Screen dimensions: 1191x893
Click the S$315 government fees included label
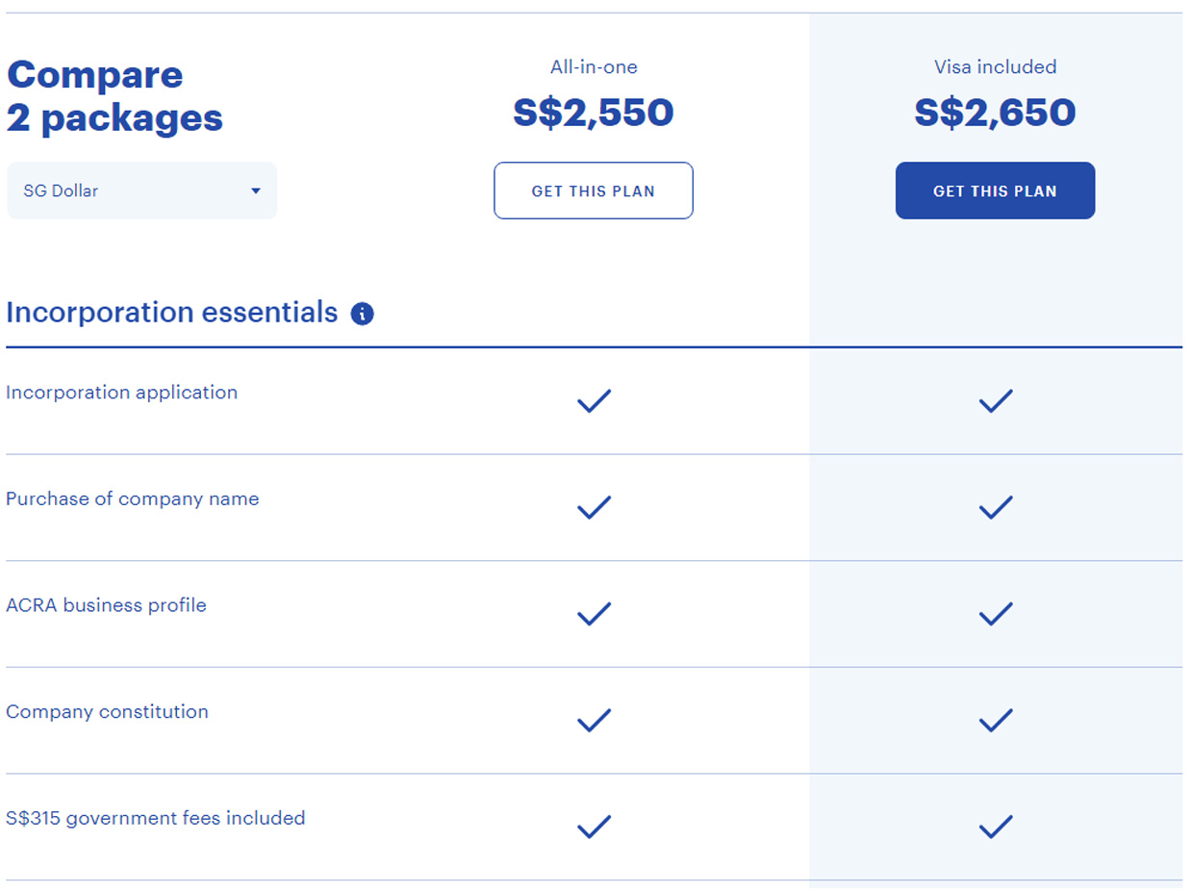tap(156, 818)
